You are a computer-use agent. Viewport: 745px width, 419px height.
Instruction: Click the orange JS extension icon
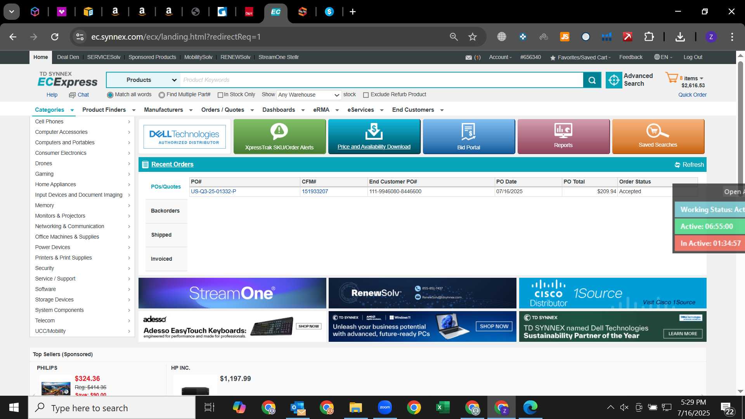[x=565, y=37]
